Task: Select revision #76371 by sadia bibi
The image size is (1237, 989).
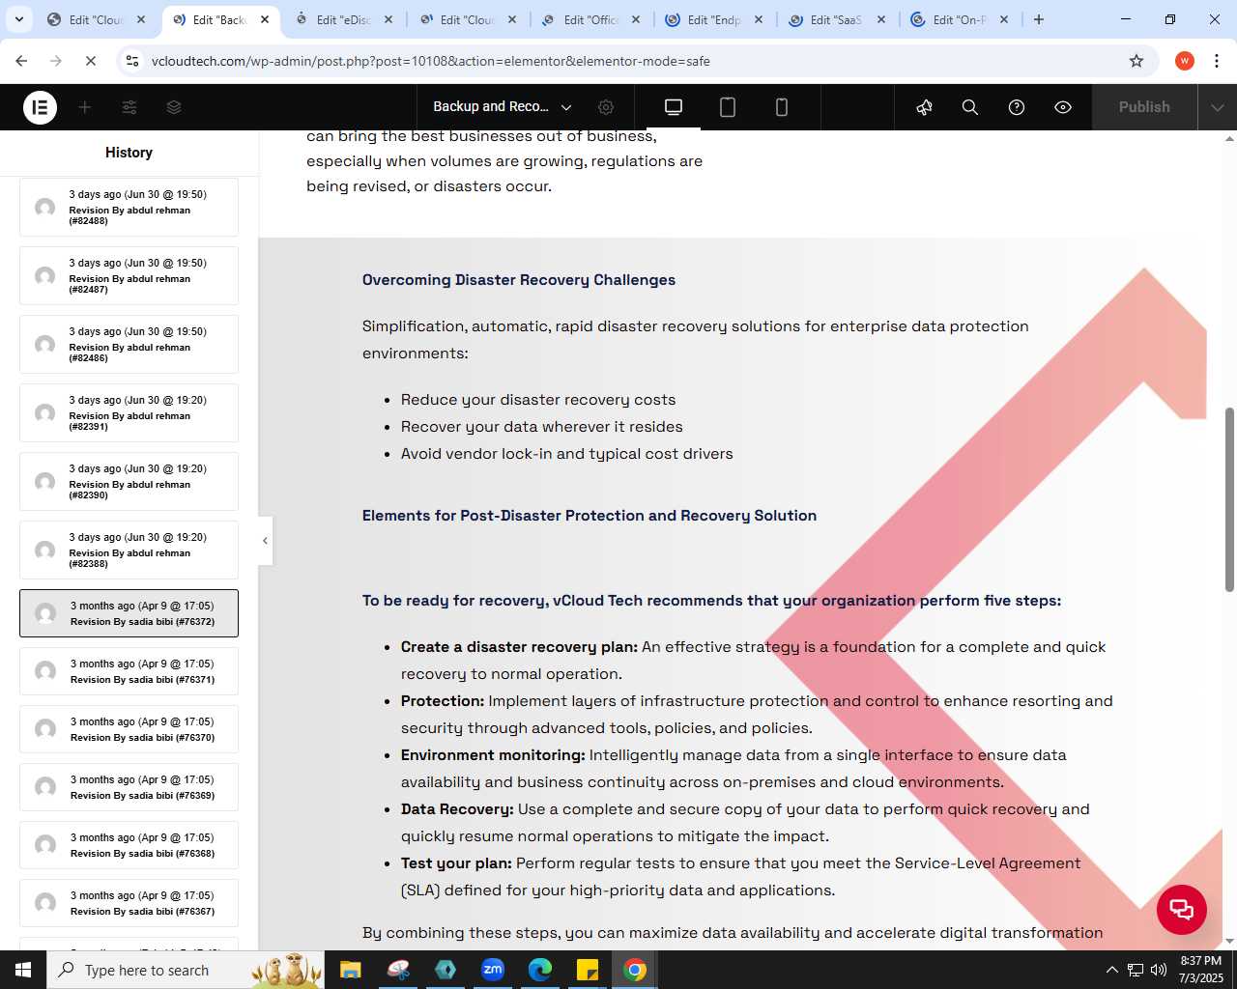Action: click(129, 671)
